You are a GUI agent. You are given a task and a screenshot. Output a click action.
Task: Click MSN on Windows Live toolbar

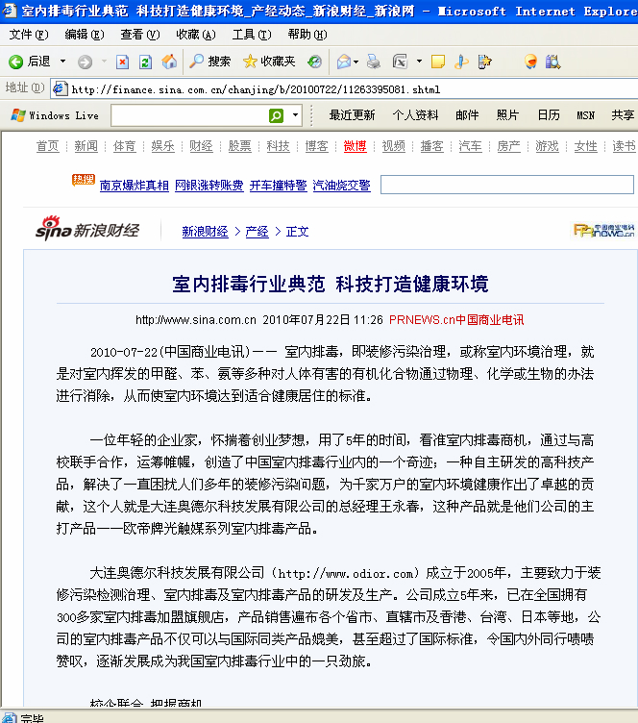click(x=585, y=115)
